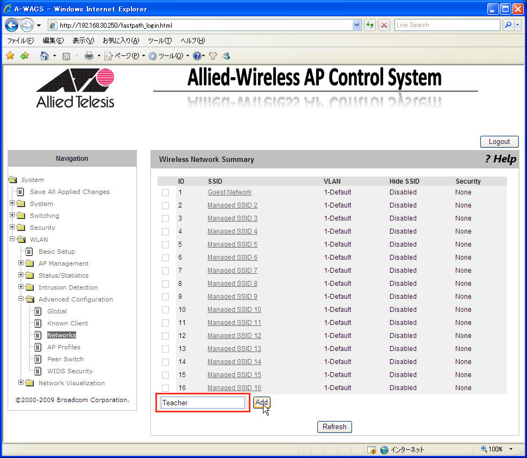Open the Managed SSID 10 link
Viewport: 527px width, 458px height.
click(x=234, y=310)
